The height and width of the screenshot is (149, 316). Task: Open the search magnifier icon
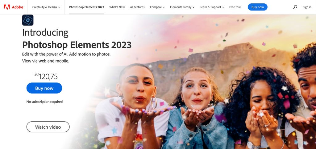tap(295, 7)
